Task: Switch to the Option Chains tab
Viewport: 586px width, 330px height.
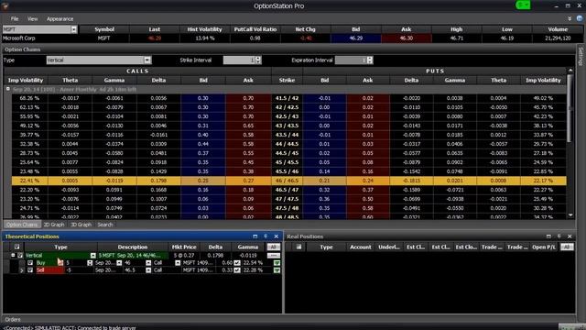Action: click(x=22, y=225)
